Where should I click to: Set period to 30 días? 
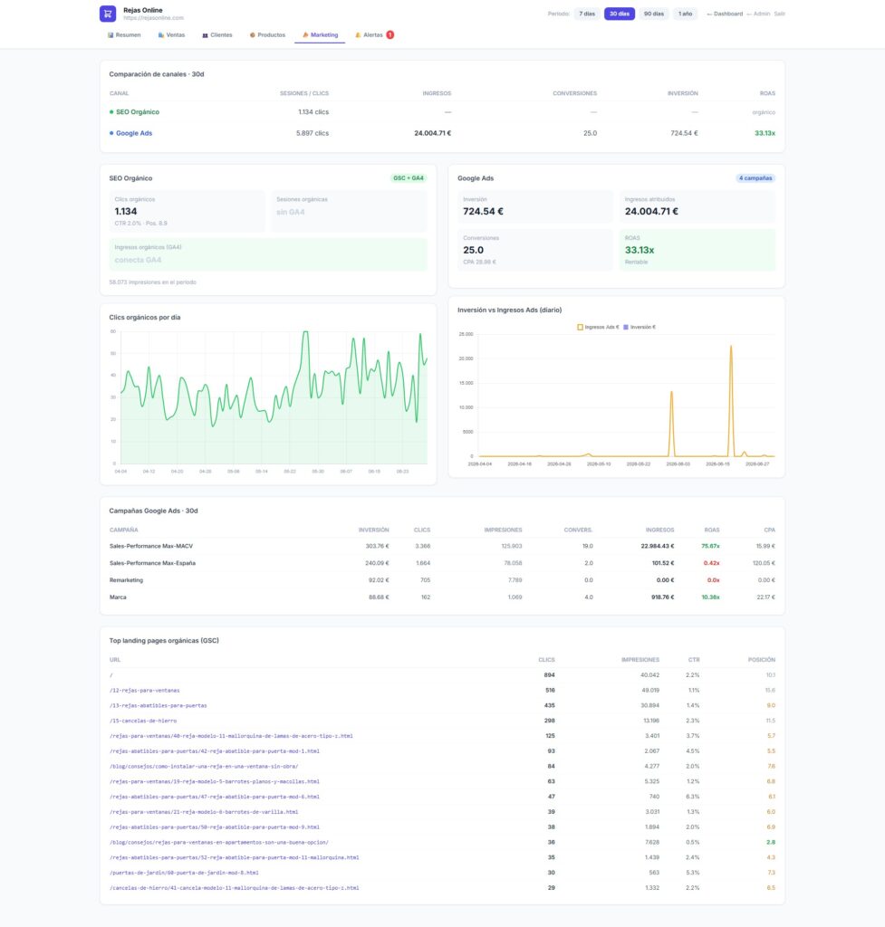(x=620, y=14)
